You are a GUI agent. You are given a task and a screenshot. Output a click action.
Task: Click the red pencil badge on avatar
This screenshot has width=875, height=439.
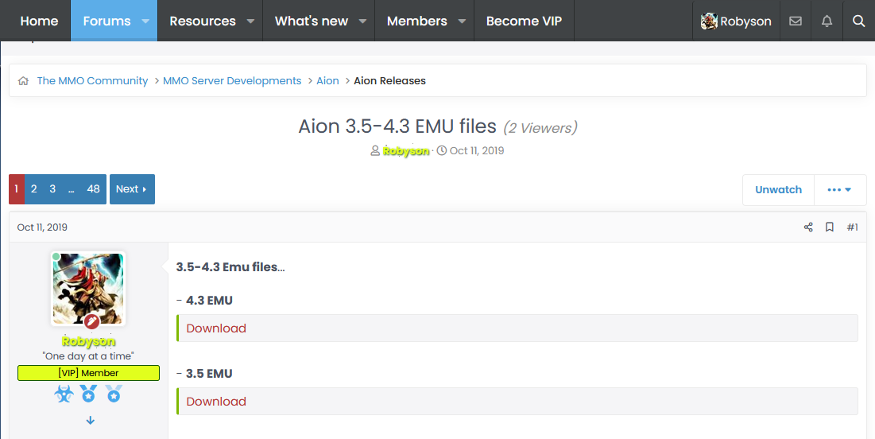92,322
